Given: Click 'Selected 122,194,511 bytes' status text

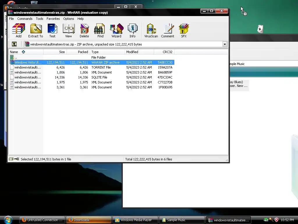Looking at the screenshot, I should (46, 159).
